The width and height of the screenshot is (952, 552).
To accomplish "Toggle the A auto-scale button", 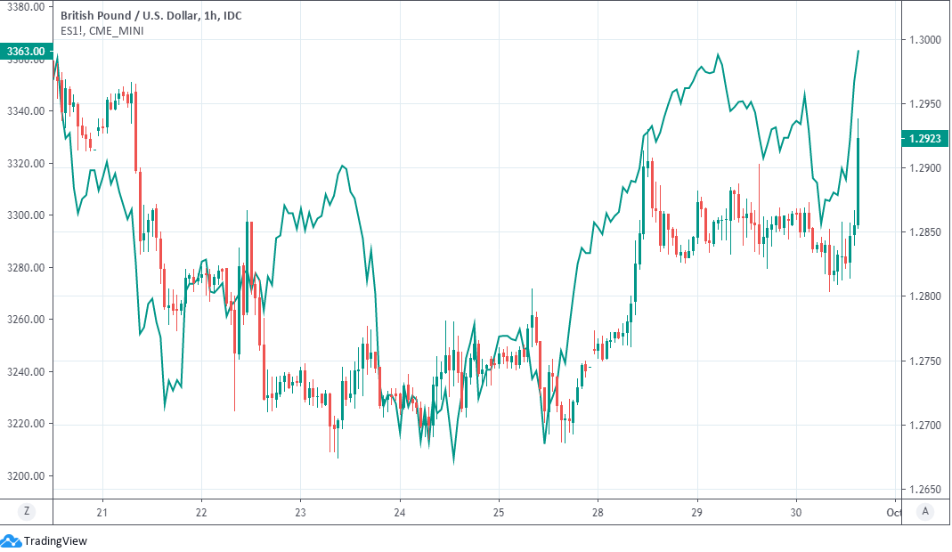I will click(x=926, y=511).
